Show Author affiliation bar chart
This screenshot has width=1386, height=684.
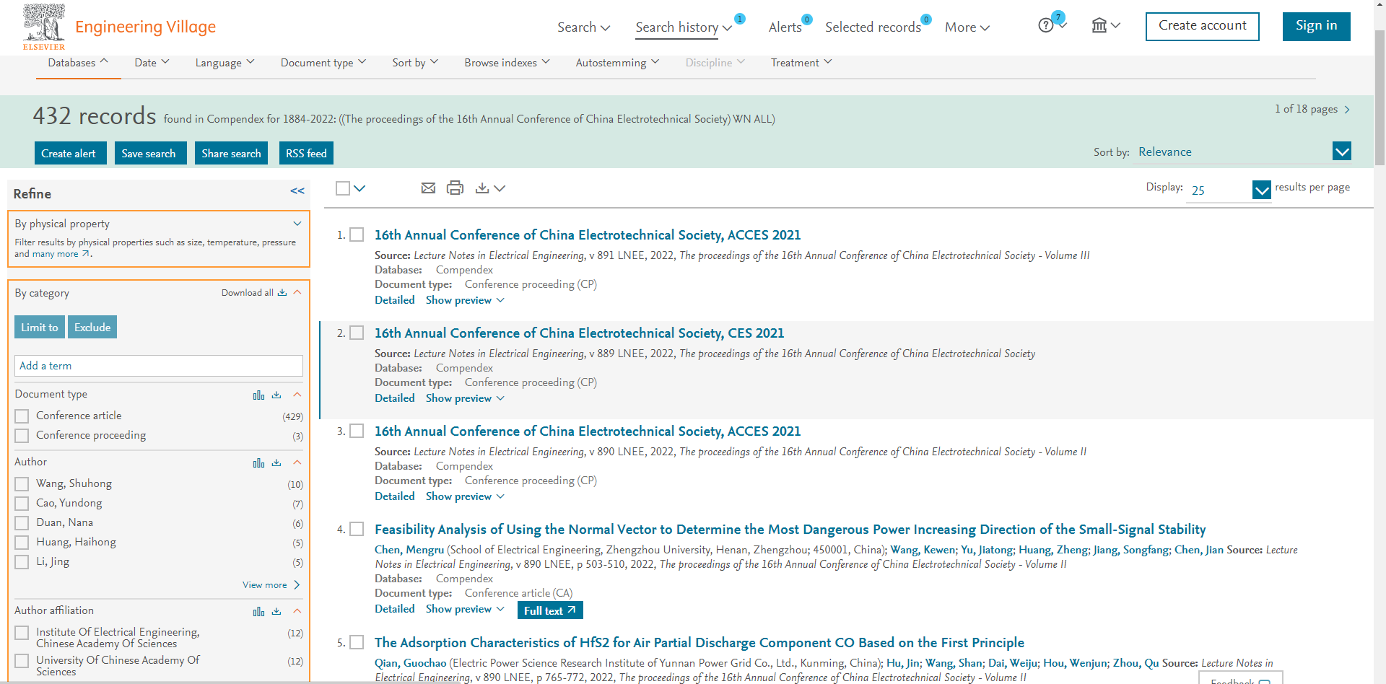point(258,611)
